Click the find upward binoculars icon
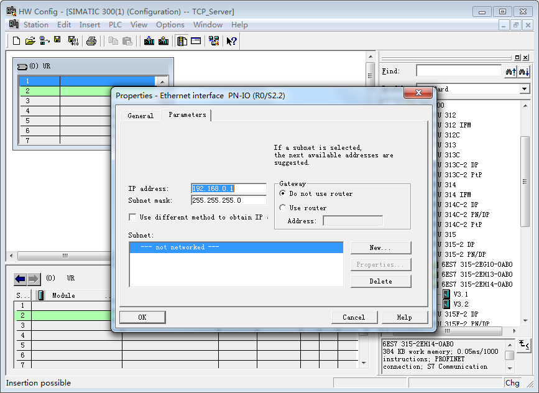539x393 pixels. pyautogui.click(x=510, y=72)
